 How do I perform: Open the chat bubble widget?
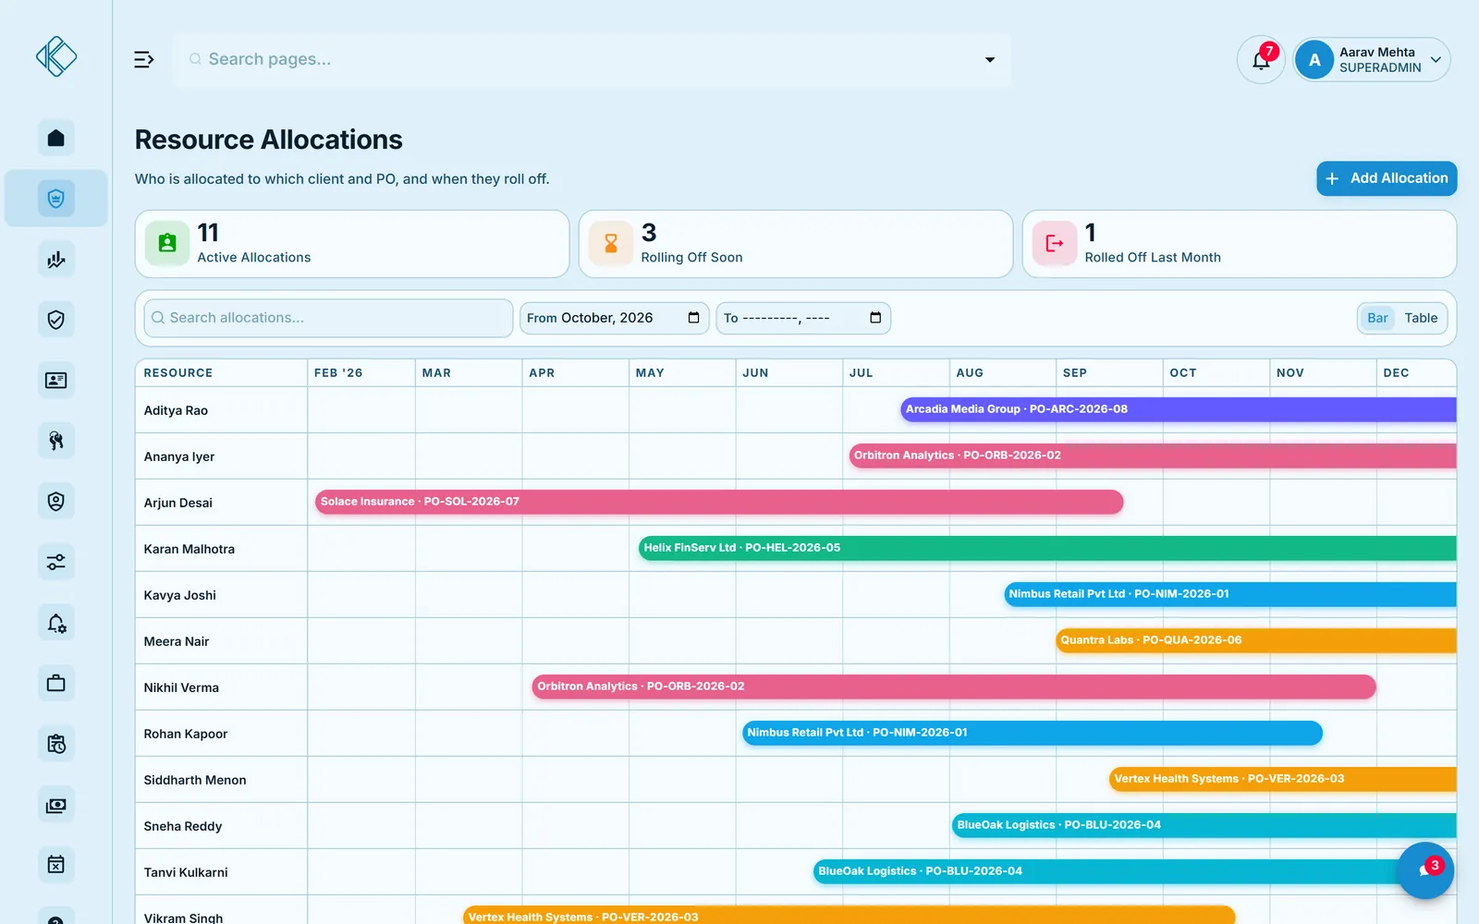1425,870
